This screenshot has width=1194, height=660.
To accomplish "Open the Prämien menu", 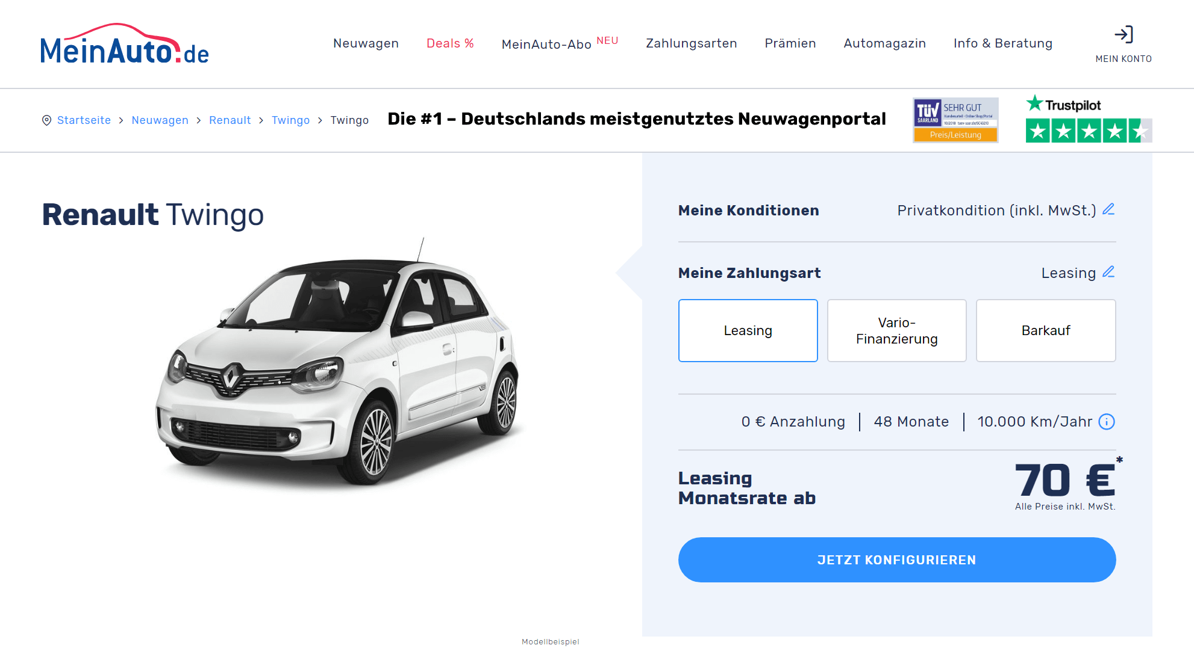I will pos(790,43).
